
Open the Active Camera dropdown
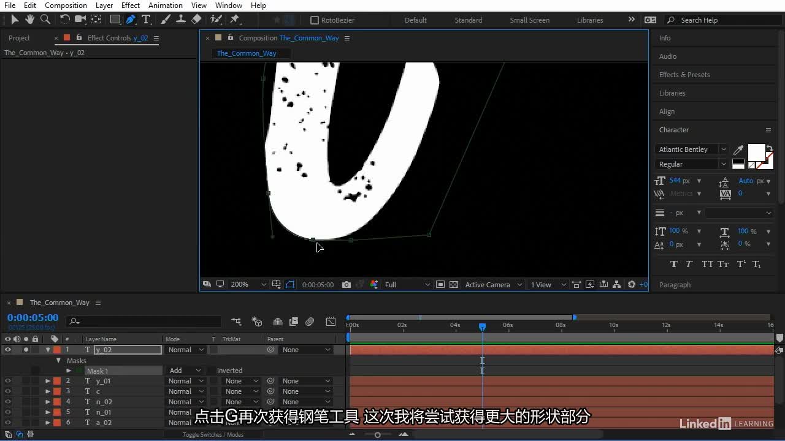click(x=493, y=285)
